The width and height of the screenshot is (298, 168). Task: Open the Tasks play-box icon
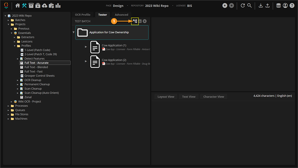(38, 5)
